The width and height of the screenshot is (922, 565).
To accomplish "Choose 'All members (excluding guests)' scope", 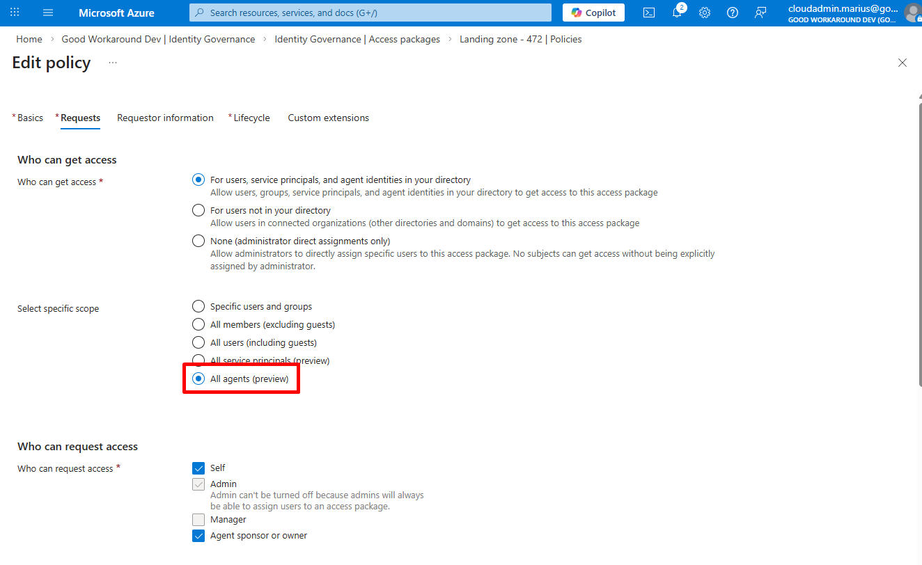I will pos(198,324).
